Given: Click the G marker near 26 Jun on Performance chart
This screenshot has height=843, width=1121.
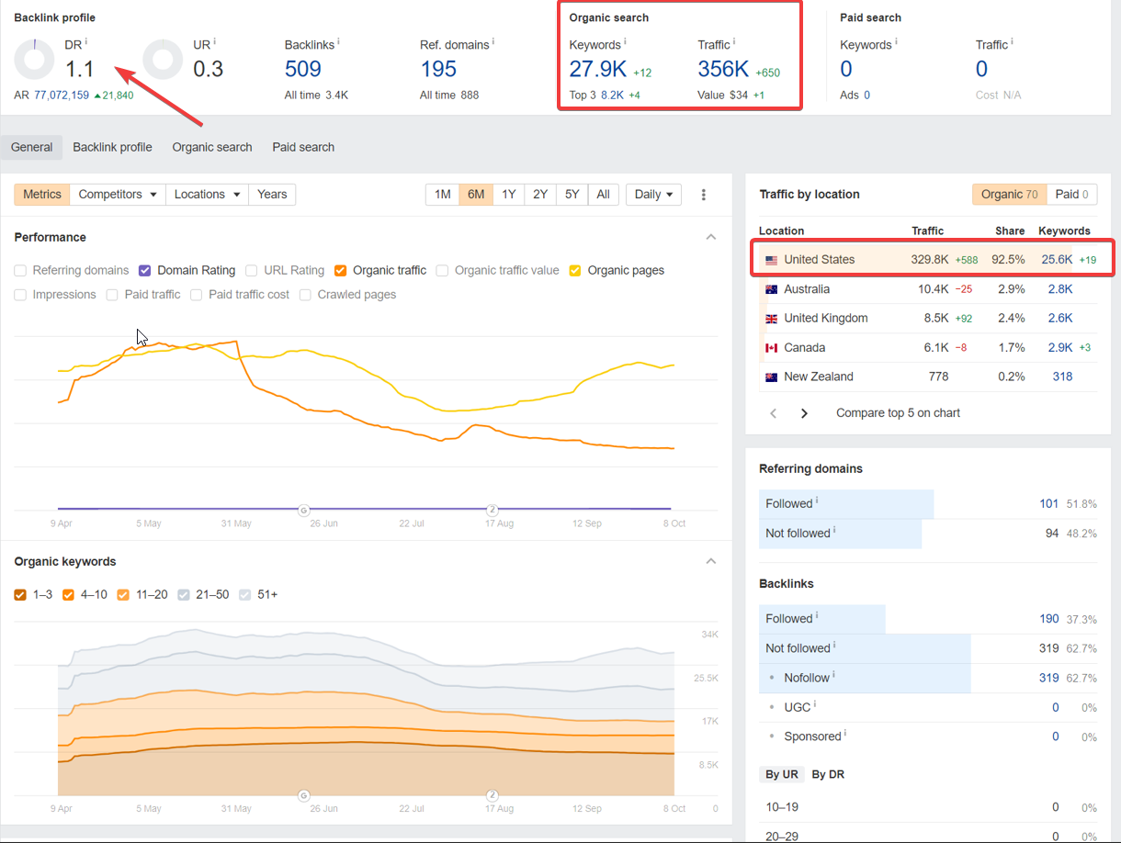Looking at the screenshot, I should click(303, 510).
